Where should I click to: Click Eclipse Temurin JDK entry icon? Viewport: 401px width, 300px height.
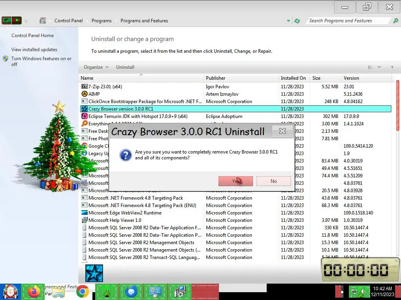click(x=85, y=116)
